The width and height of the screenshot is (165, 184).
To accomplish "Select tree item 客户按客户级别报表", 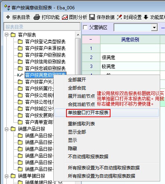I will [x=45, y=55].
